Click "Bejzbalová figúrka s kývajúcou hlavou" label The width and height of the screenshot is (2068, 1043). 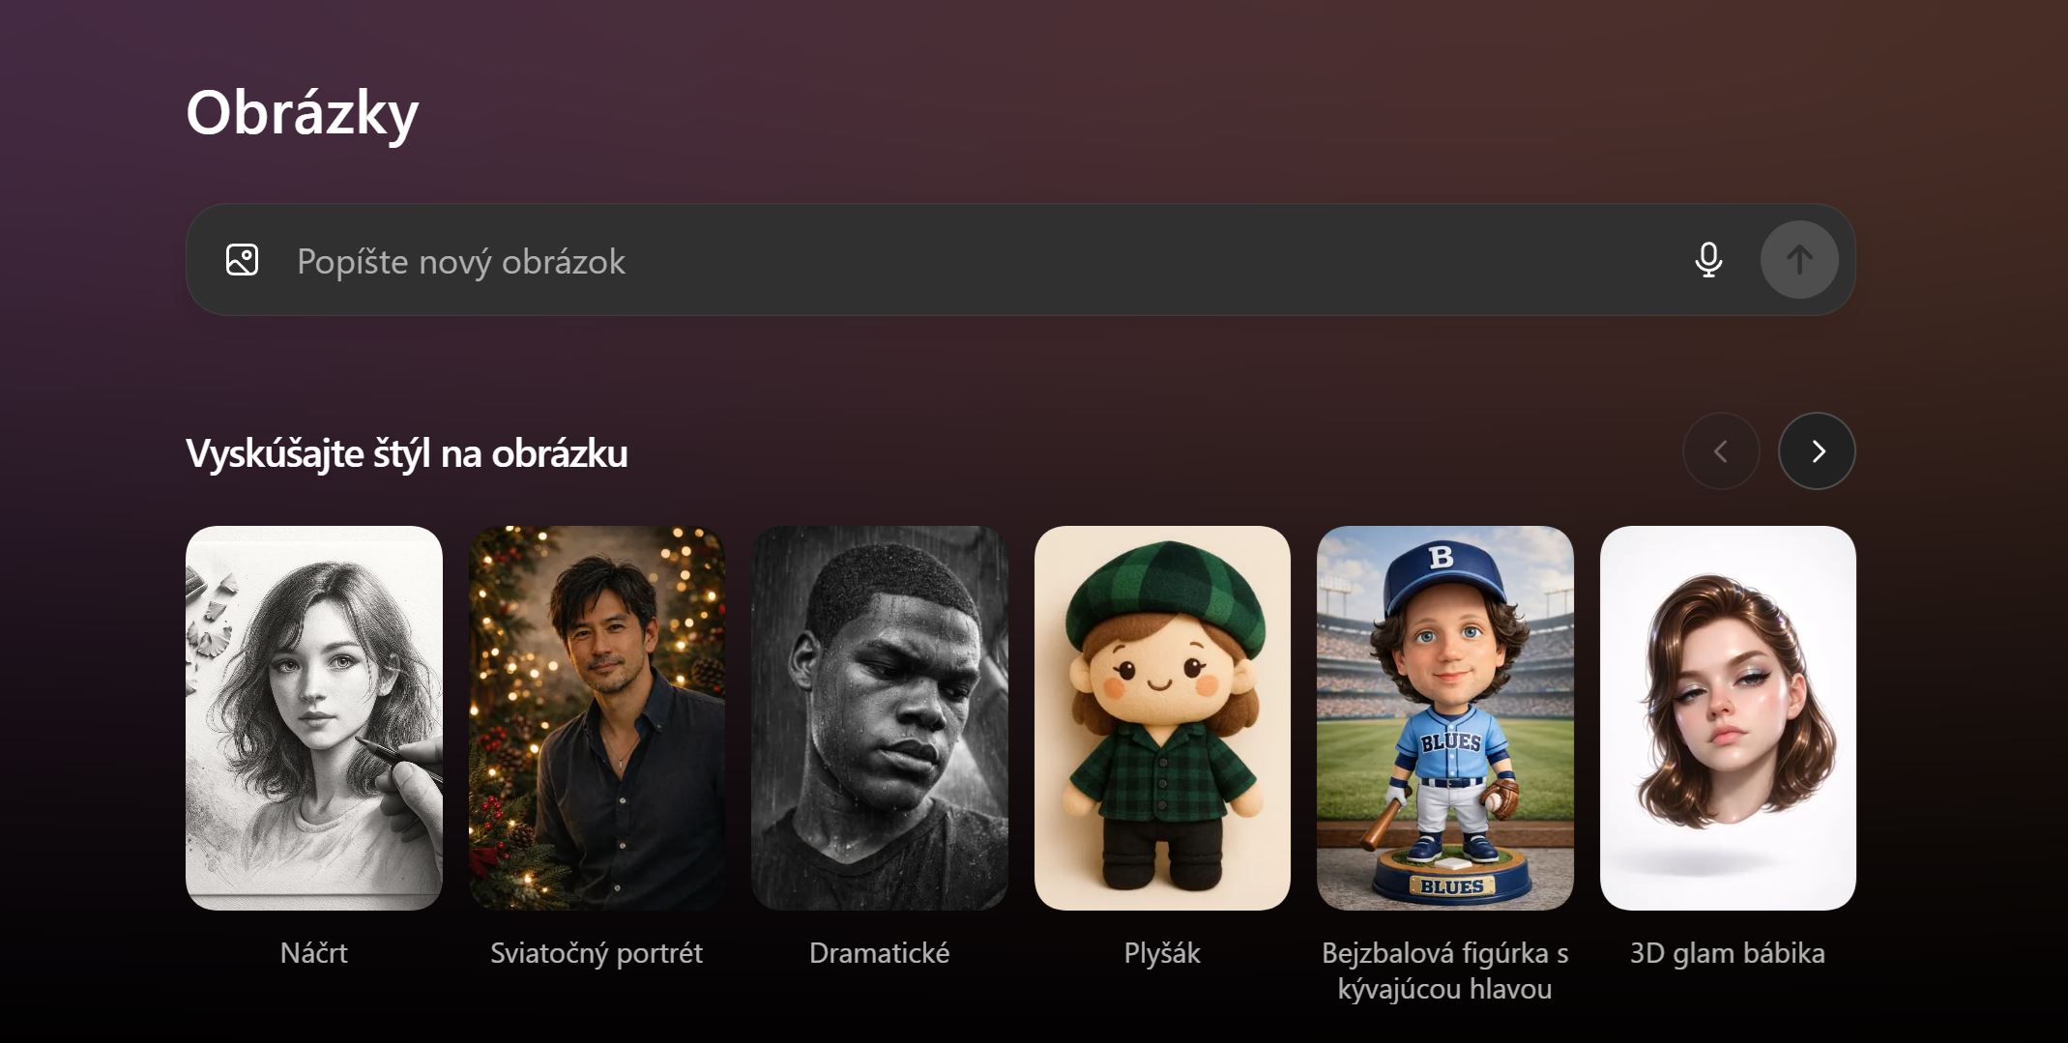(1444, 971)
